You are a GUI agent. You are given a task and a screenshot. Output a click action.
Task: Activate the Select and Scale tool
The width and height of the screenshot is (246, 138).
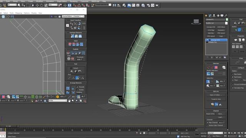coord(46,5)
